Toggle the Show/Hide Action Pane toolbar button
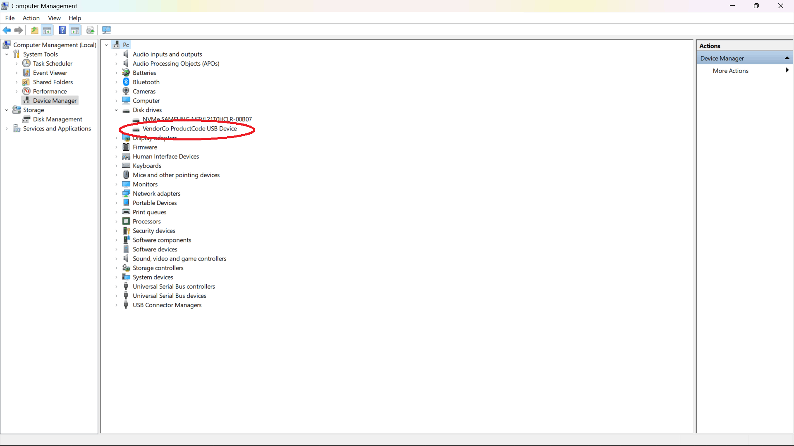The image size is (794, 446). point(75,30)
